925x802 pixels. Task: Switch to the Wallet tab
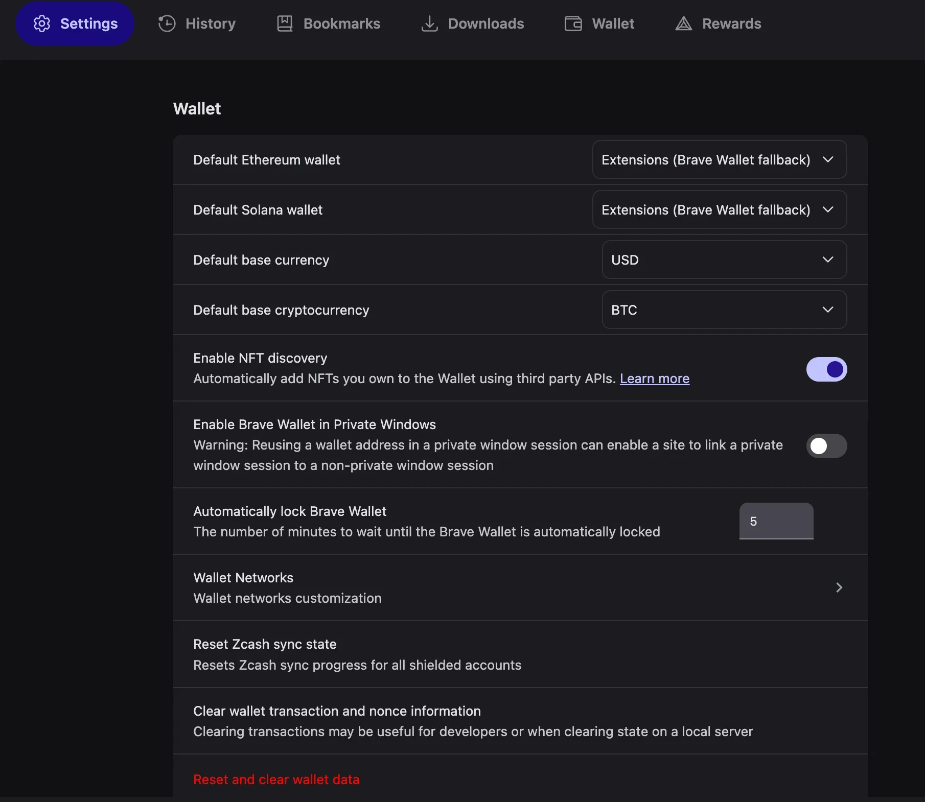pyautogui.click(x=599, y=23)
